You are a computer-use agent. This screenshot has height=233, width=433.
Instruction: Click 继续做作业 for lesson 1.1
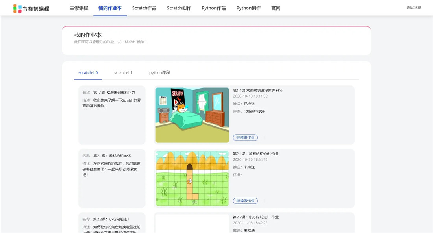point(246,137)
